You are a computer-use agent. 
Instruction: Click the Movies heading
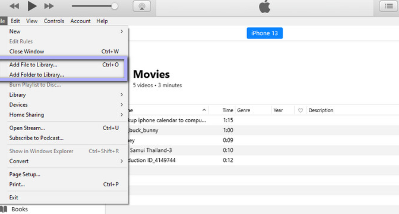pyautogui.click(x=151, y=74)
